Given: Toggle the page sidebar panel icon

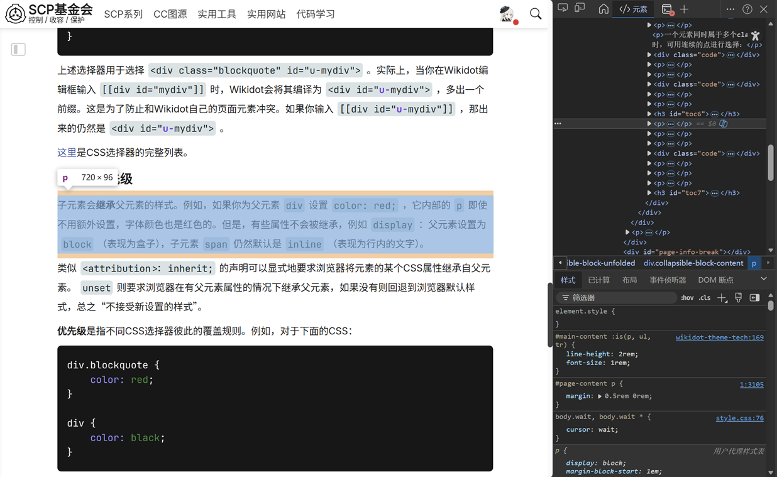Looking at the screenshot, I should tap(18, 50).
